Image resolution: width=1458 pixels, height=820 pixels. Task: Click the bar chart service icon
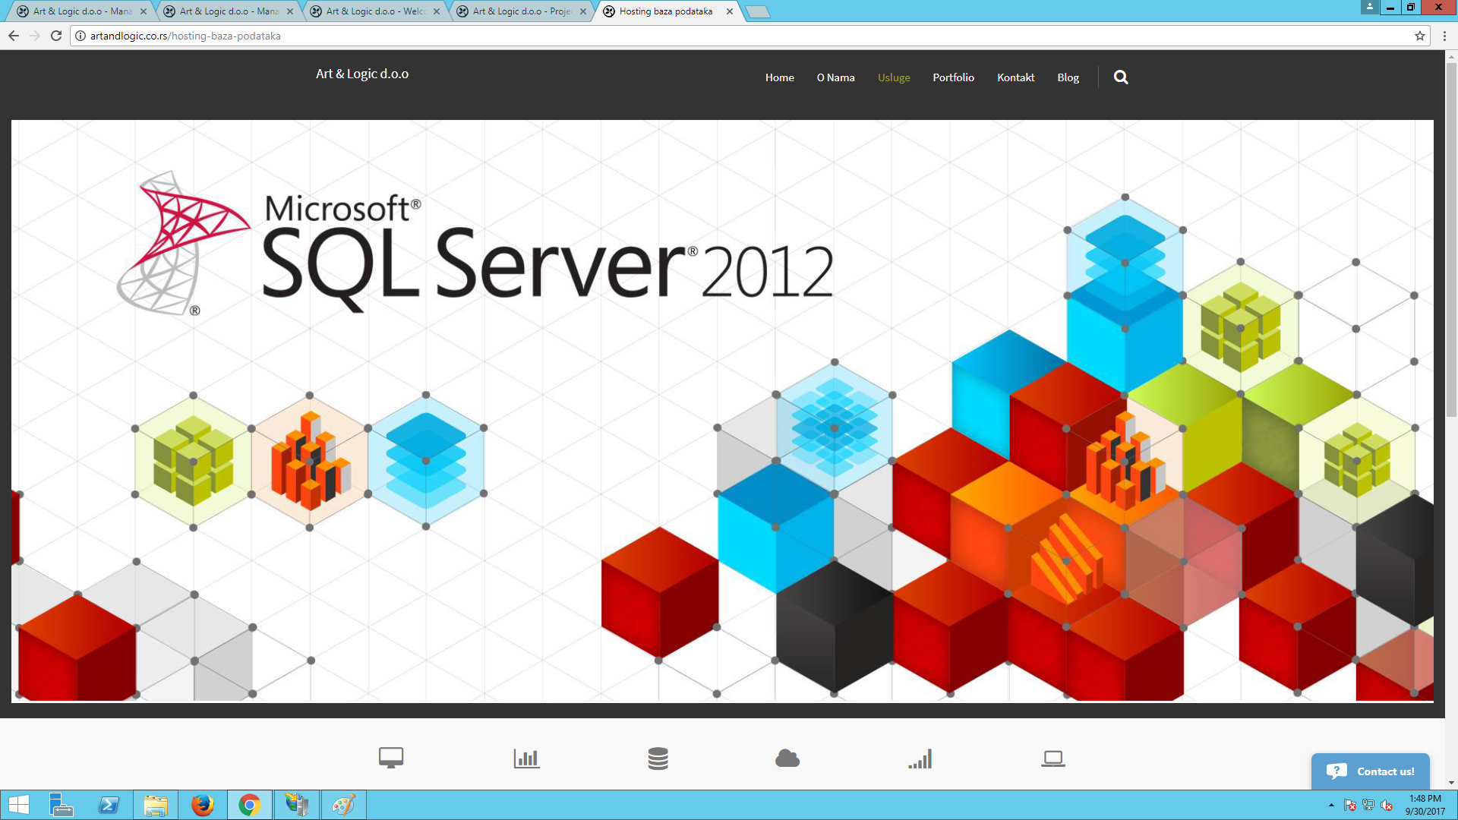(526, 758)
